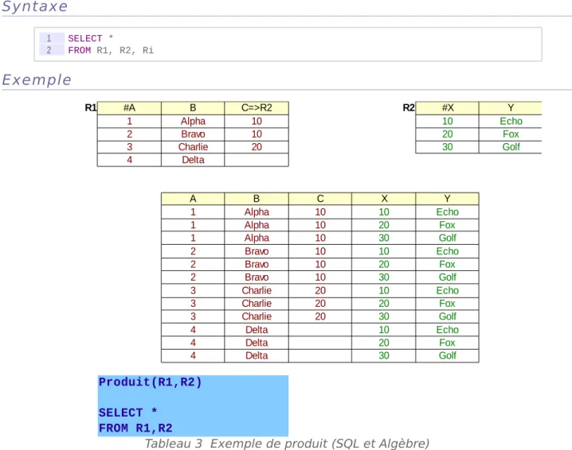
Task: Click the Bravo cell in table R1
Action: pos(193,134)
